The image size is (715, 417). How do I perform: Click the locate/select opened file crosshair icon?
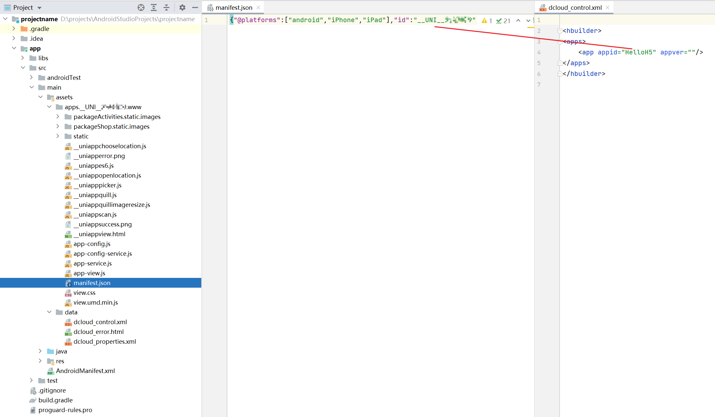(x=141, y=7)
